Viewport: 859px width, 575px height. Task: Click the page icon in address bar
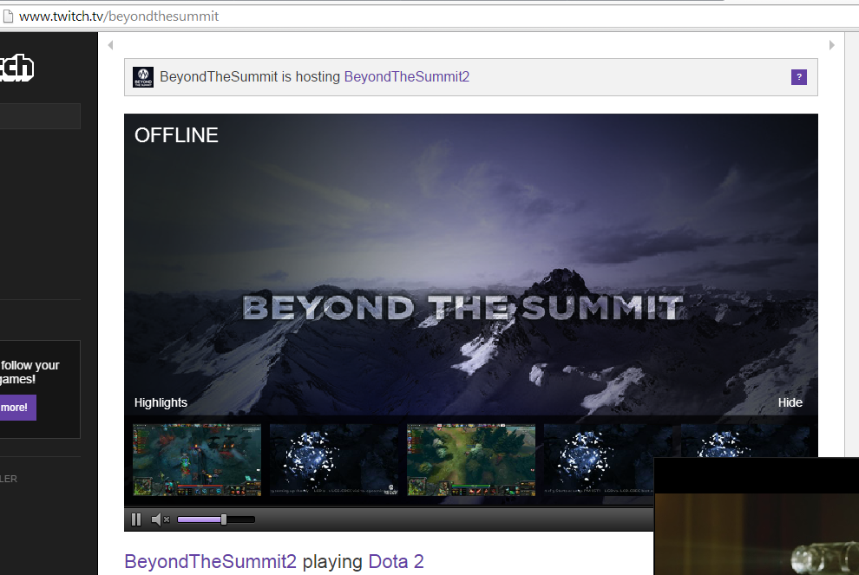coord(8,16)
